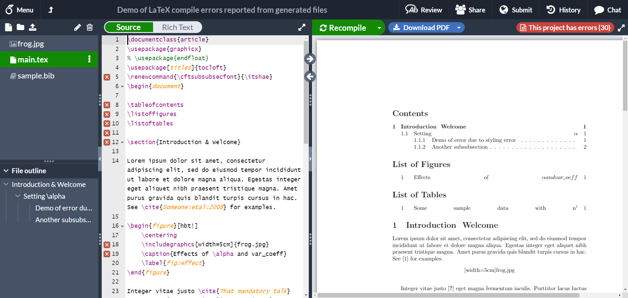The image size is (628, 298).
Task: Open the History panel
Action: coord(563,10)
